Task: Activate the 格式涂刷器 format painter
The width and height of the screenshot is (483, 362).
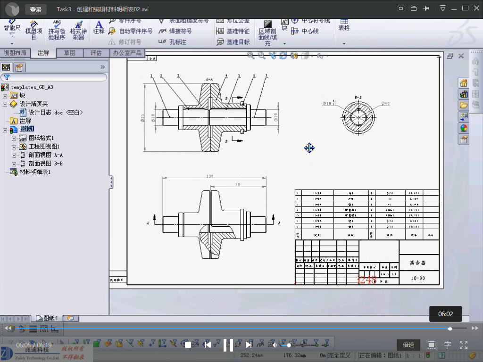Action: click(79, 30)
